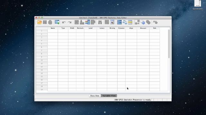The height and width of the screenshot is (115, 206).
Task: Click the Label column header
Action: point(90,28)
